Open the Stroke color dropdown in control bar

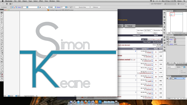click(x=16, y=7)
